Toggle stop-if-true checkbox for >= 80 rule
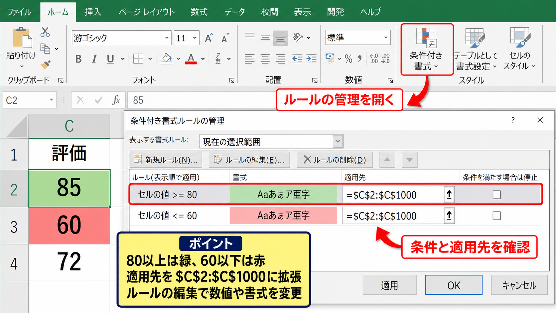556x313 pixels. 496,195
